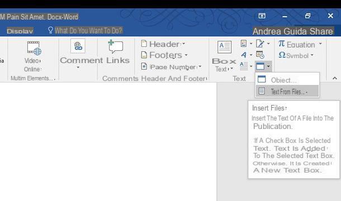Click the Online Video icon
The height and width of the screenshot is (201, 341).
point(34,48)
